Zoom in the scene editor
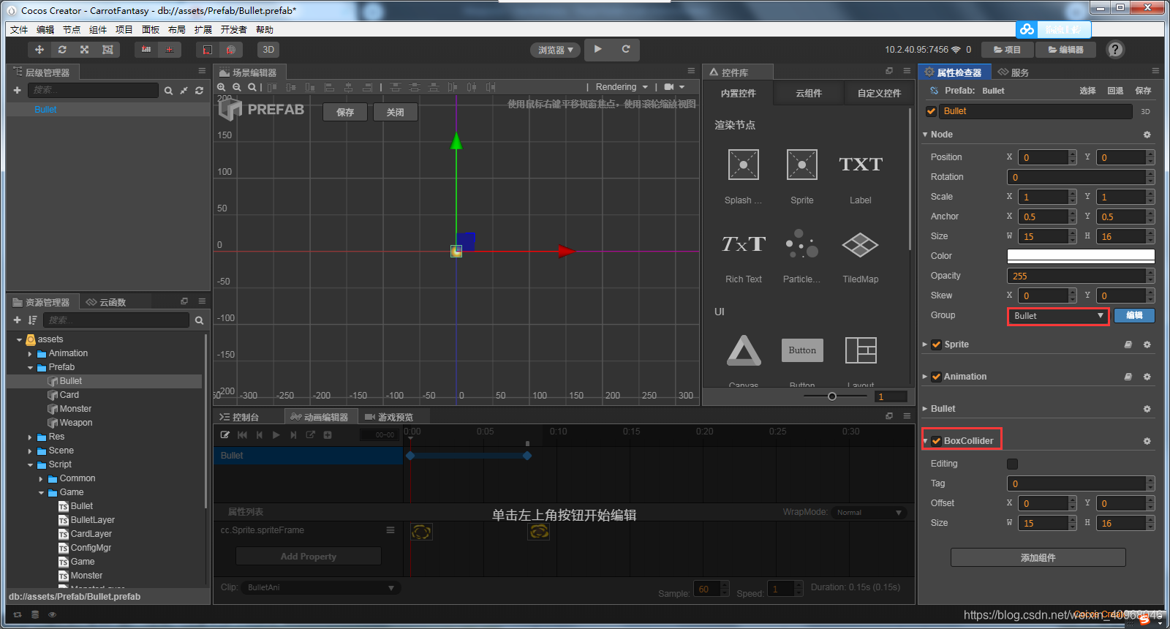The height and width of the screenshot is (629, 1170). pos(222,87)
